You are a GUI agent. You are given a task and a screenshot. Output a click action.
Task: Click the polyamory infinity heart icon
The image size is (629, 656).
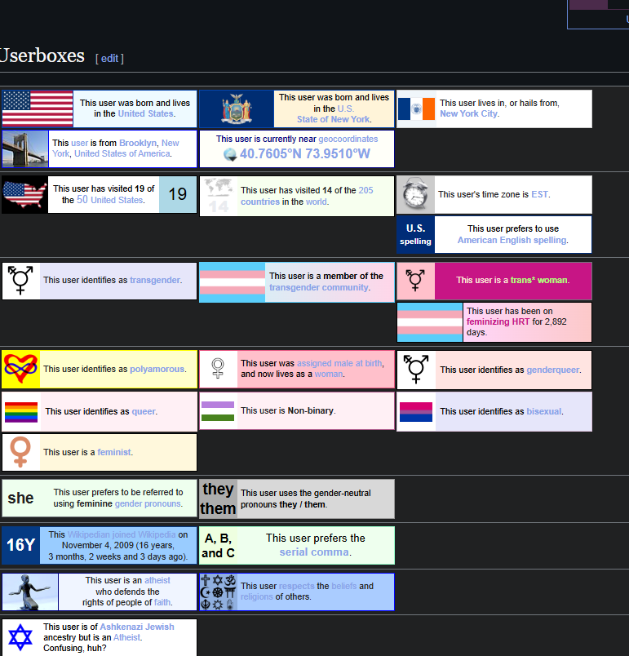[21, 369]
